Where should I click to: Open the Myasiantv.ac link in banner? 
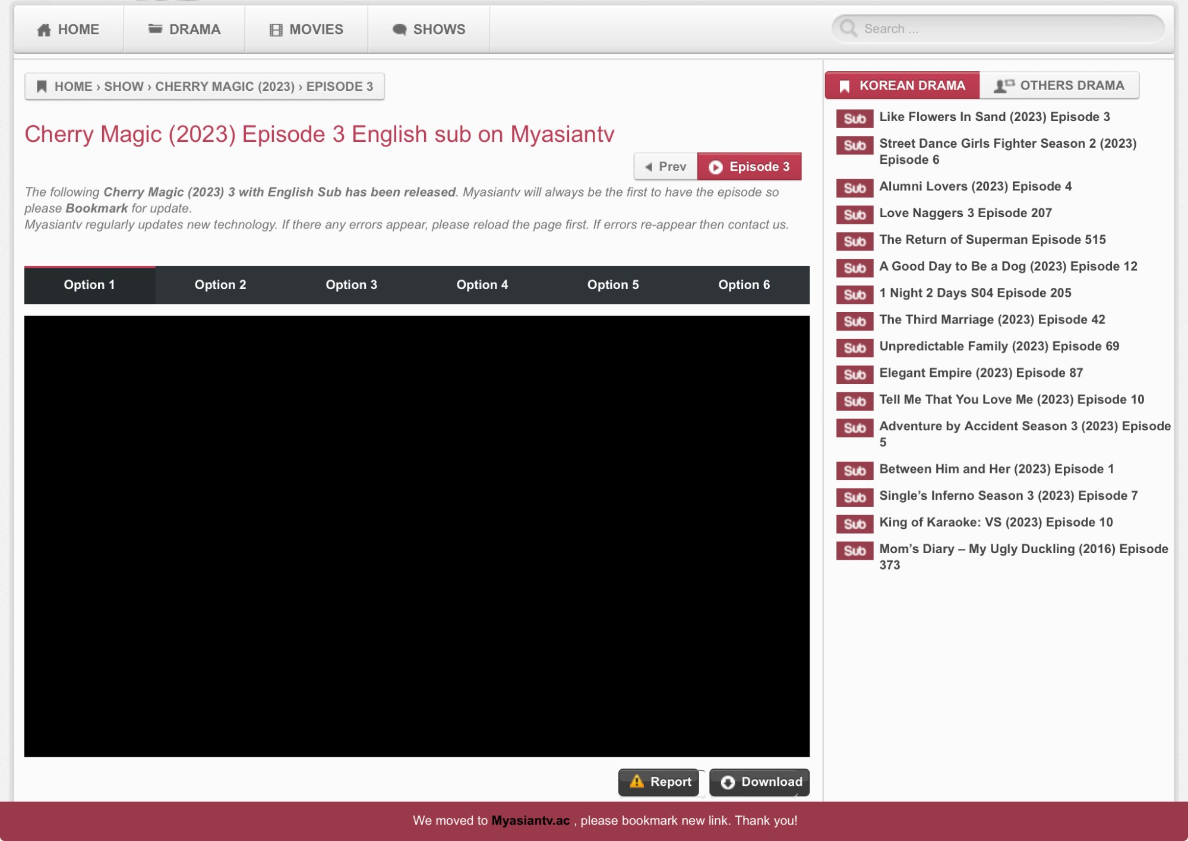pyautogui.click(x=530, y=821)
